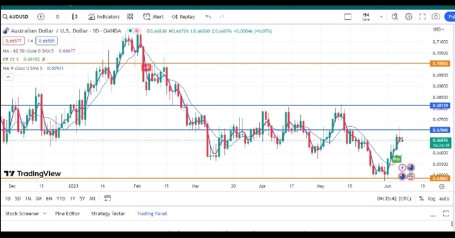The height and width of the screenshot is (238, 455).
Task: Open the D interval selector
Action: 58,17
